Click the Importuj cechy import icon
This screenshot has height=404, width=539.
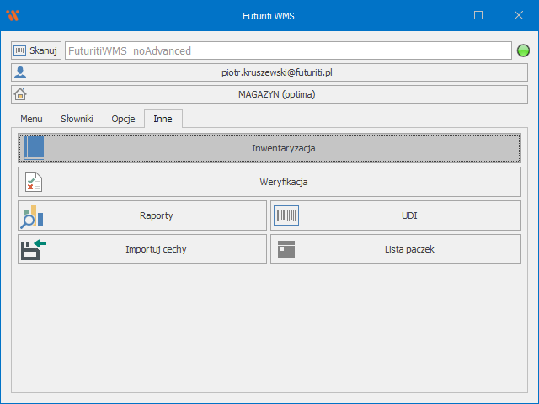(x=33, y=249)
